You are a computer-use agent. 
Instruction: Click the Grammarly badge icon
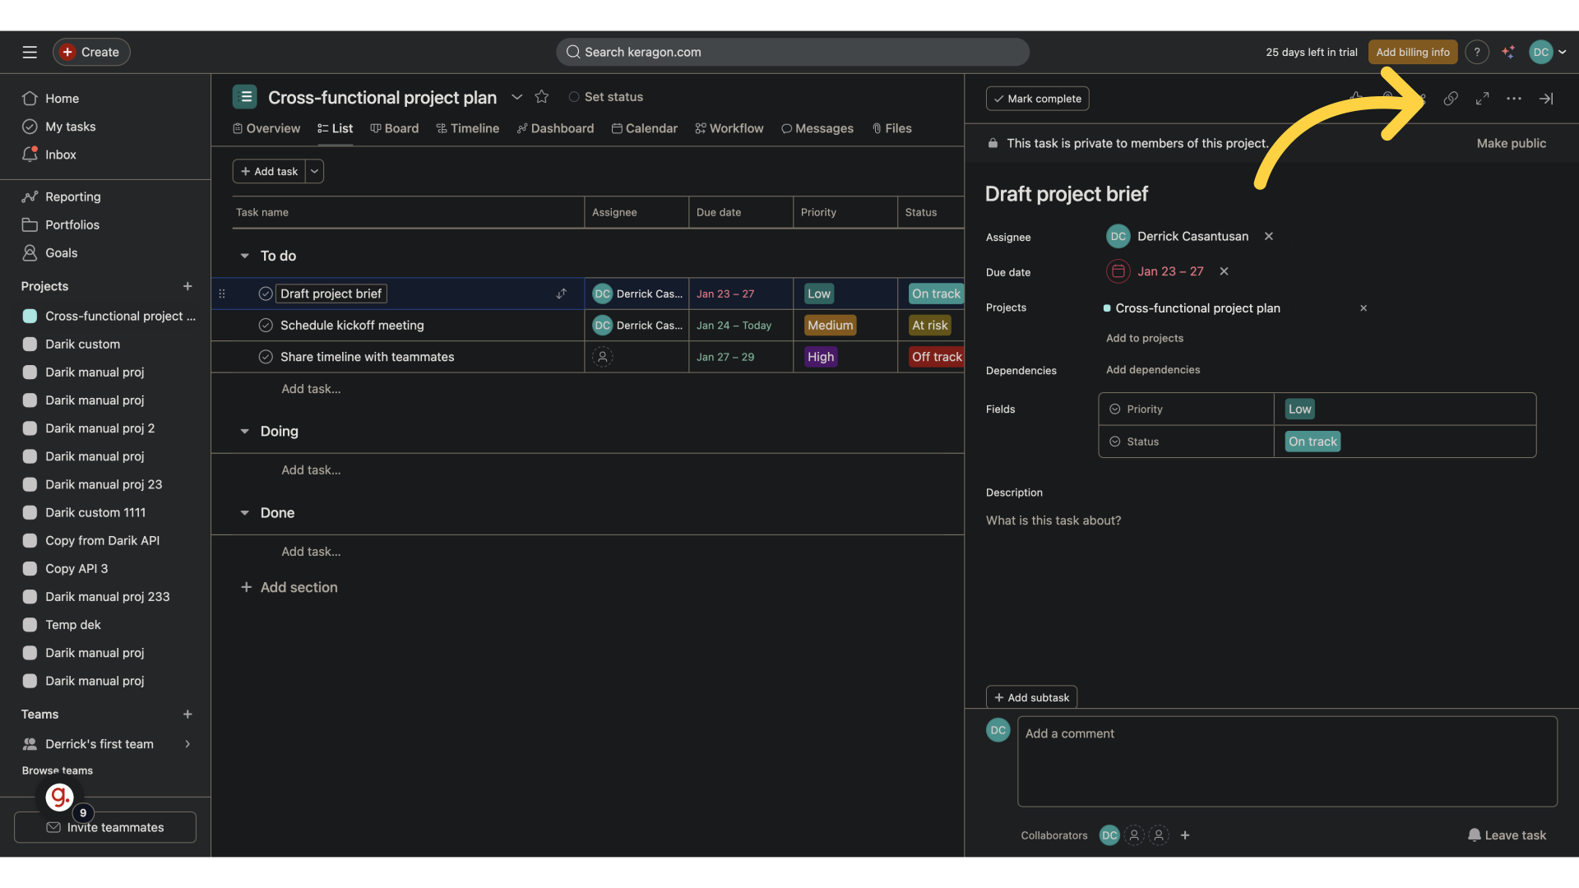[x=59, y=797]
